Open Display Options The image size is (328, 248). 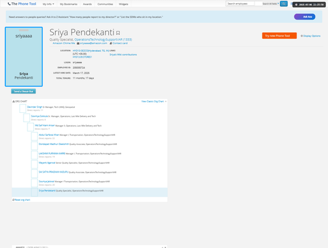tap(310, 35)
